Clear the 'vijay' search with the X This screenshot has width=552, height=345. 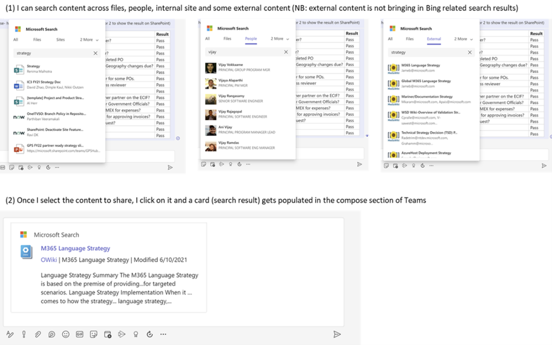(286, 52)
